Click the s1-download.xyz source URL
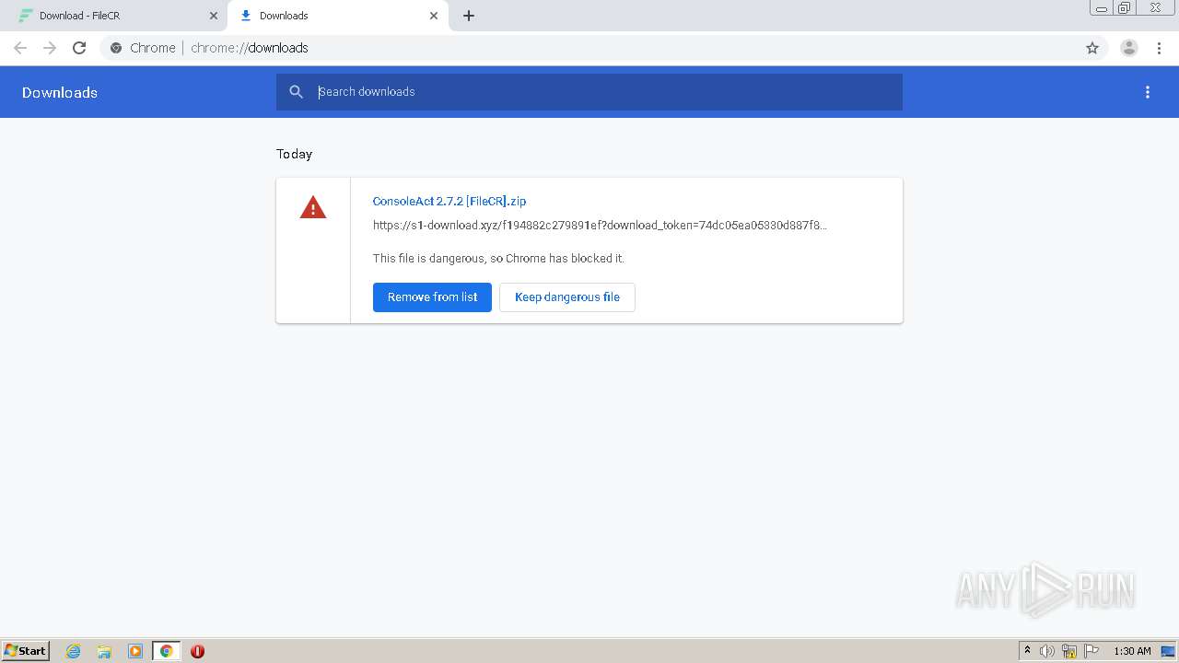Screen dimensions: 1179x663 click(x=600, y=226)
